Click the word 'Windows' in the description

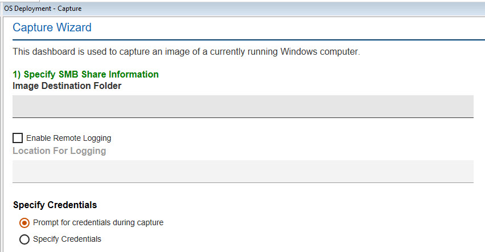tap(299, 52)
